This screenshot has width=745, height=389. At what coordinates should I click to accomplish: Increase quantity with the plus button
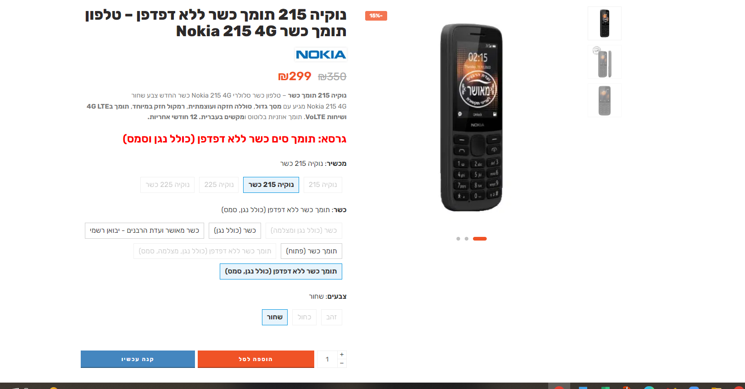(x=342, y=355)
